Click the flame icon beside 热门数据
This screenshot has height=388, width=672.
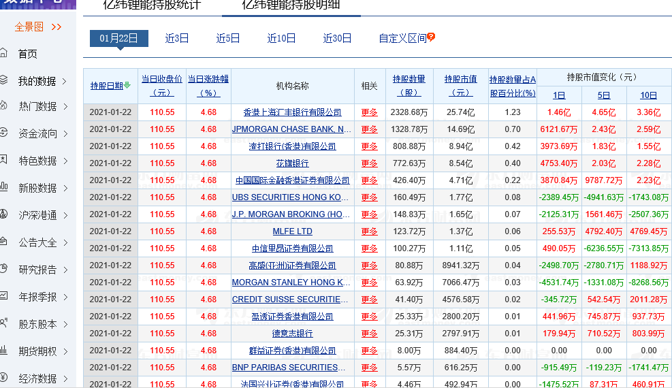(3, 105)
